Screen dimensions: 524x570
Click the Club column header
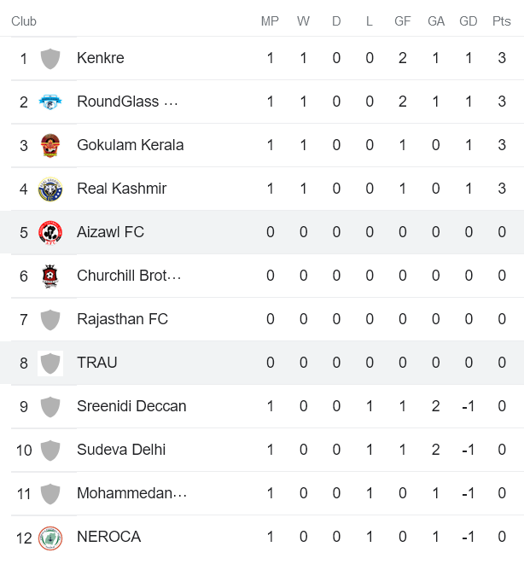(24, 21)
